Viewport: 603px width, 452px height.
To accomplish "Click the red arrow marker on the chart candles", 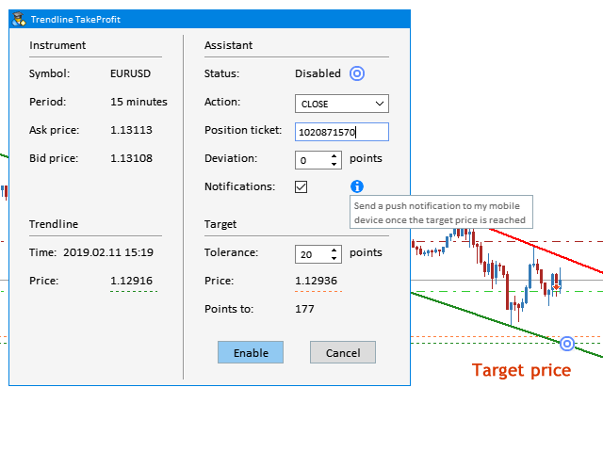I will [556, 287].
